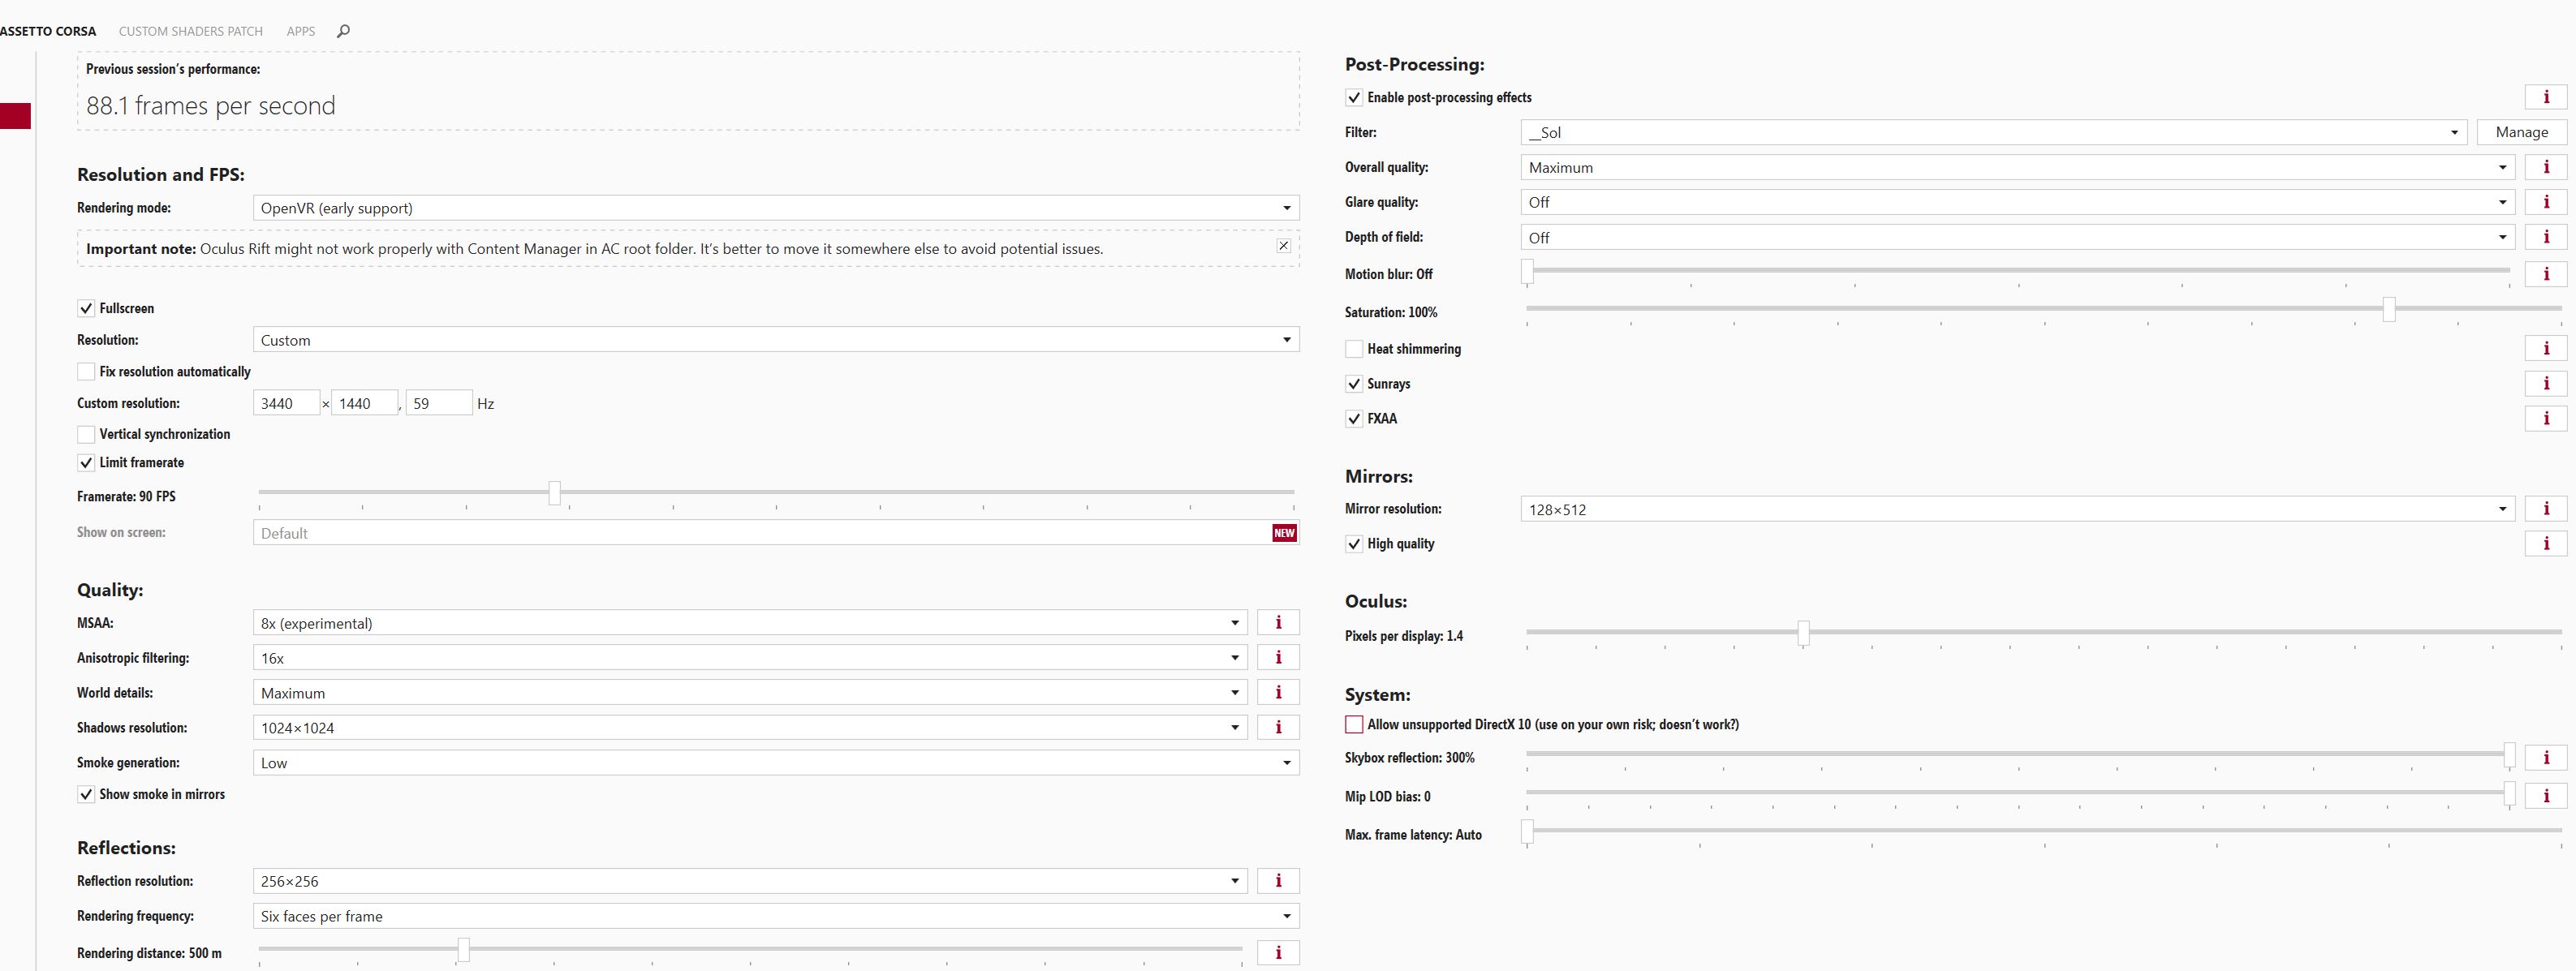The height and width of the screenshot is (971, 2576).
Task: Switch to the Apps tab
Action: click(x=301, y=31)
